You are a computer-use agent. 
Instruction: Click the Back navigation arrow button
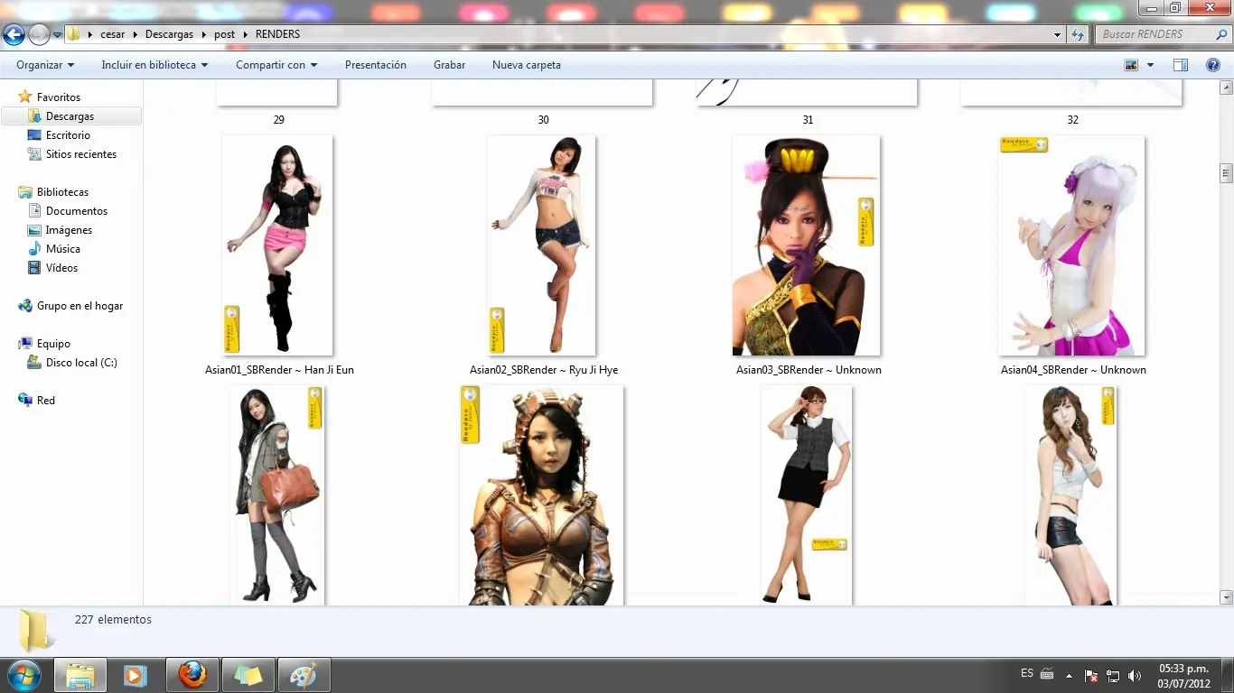click(14, 35)
